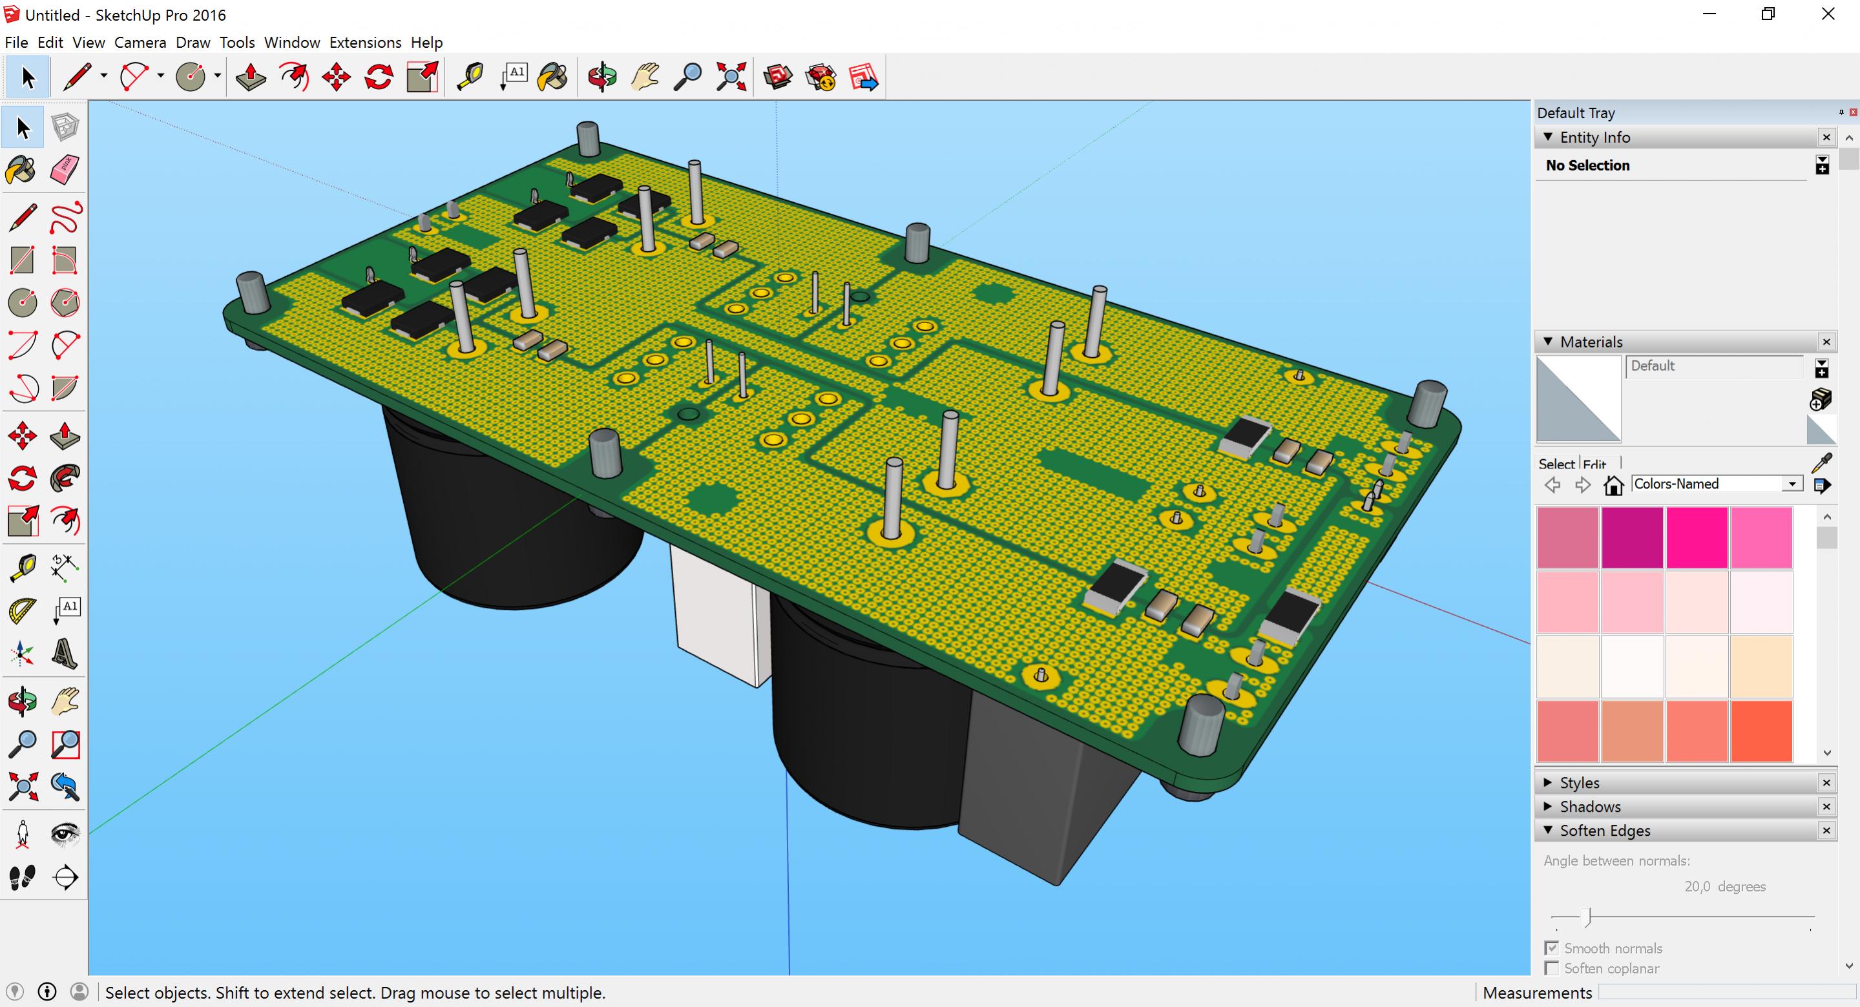Click the Materials Details menu button
This screenshot has width=1860, height=1007.
[1822, 485]
